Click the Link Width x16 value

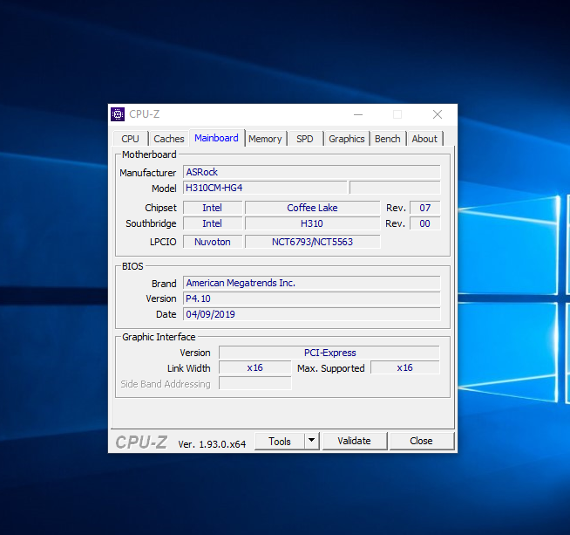(254, 368)
